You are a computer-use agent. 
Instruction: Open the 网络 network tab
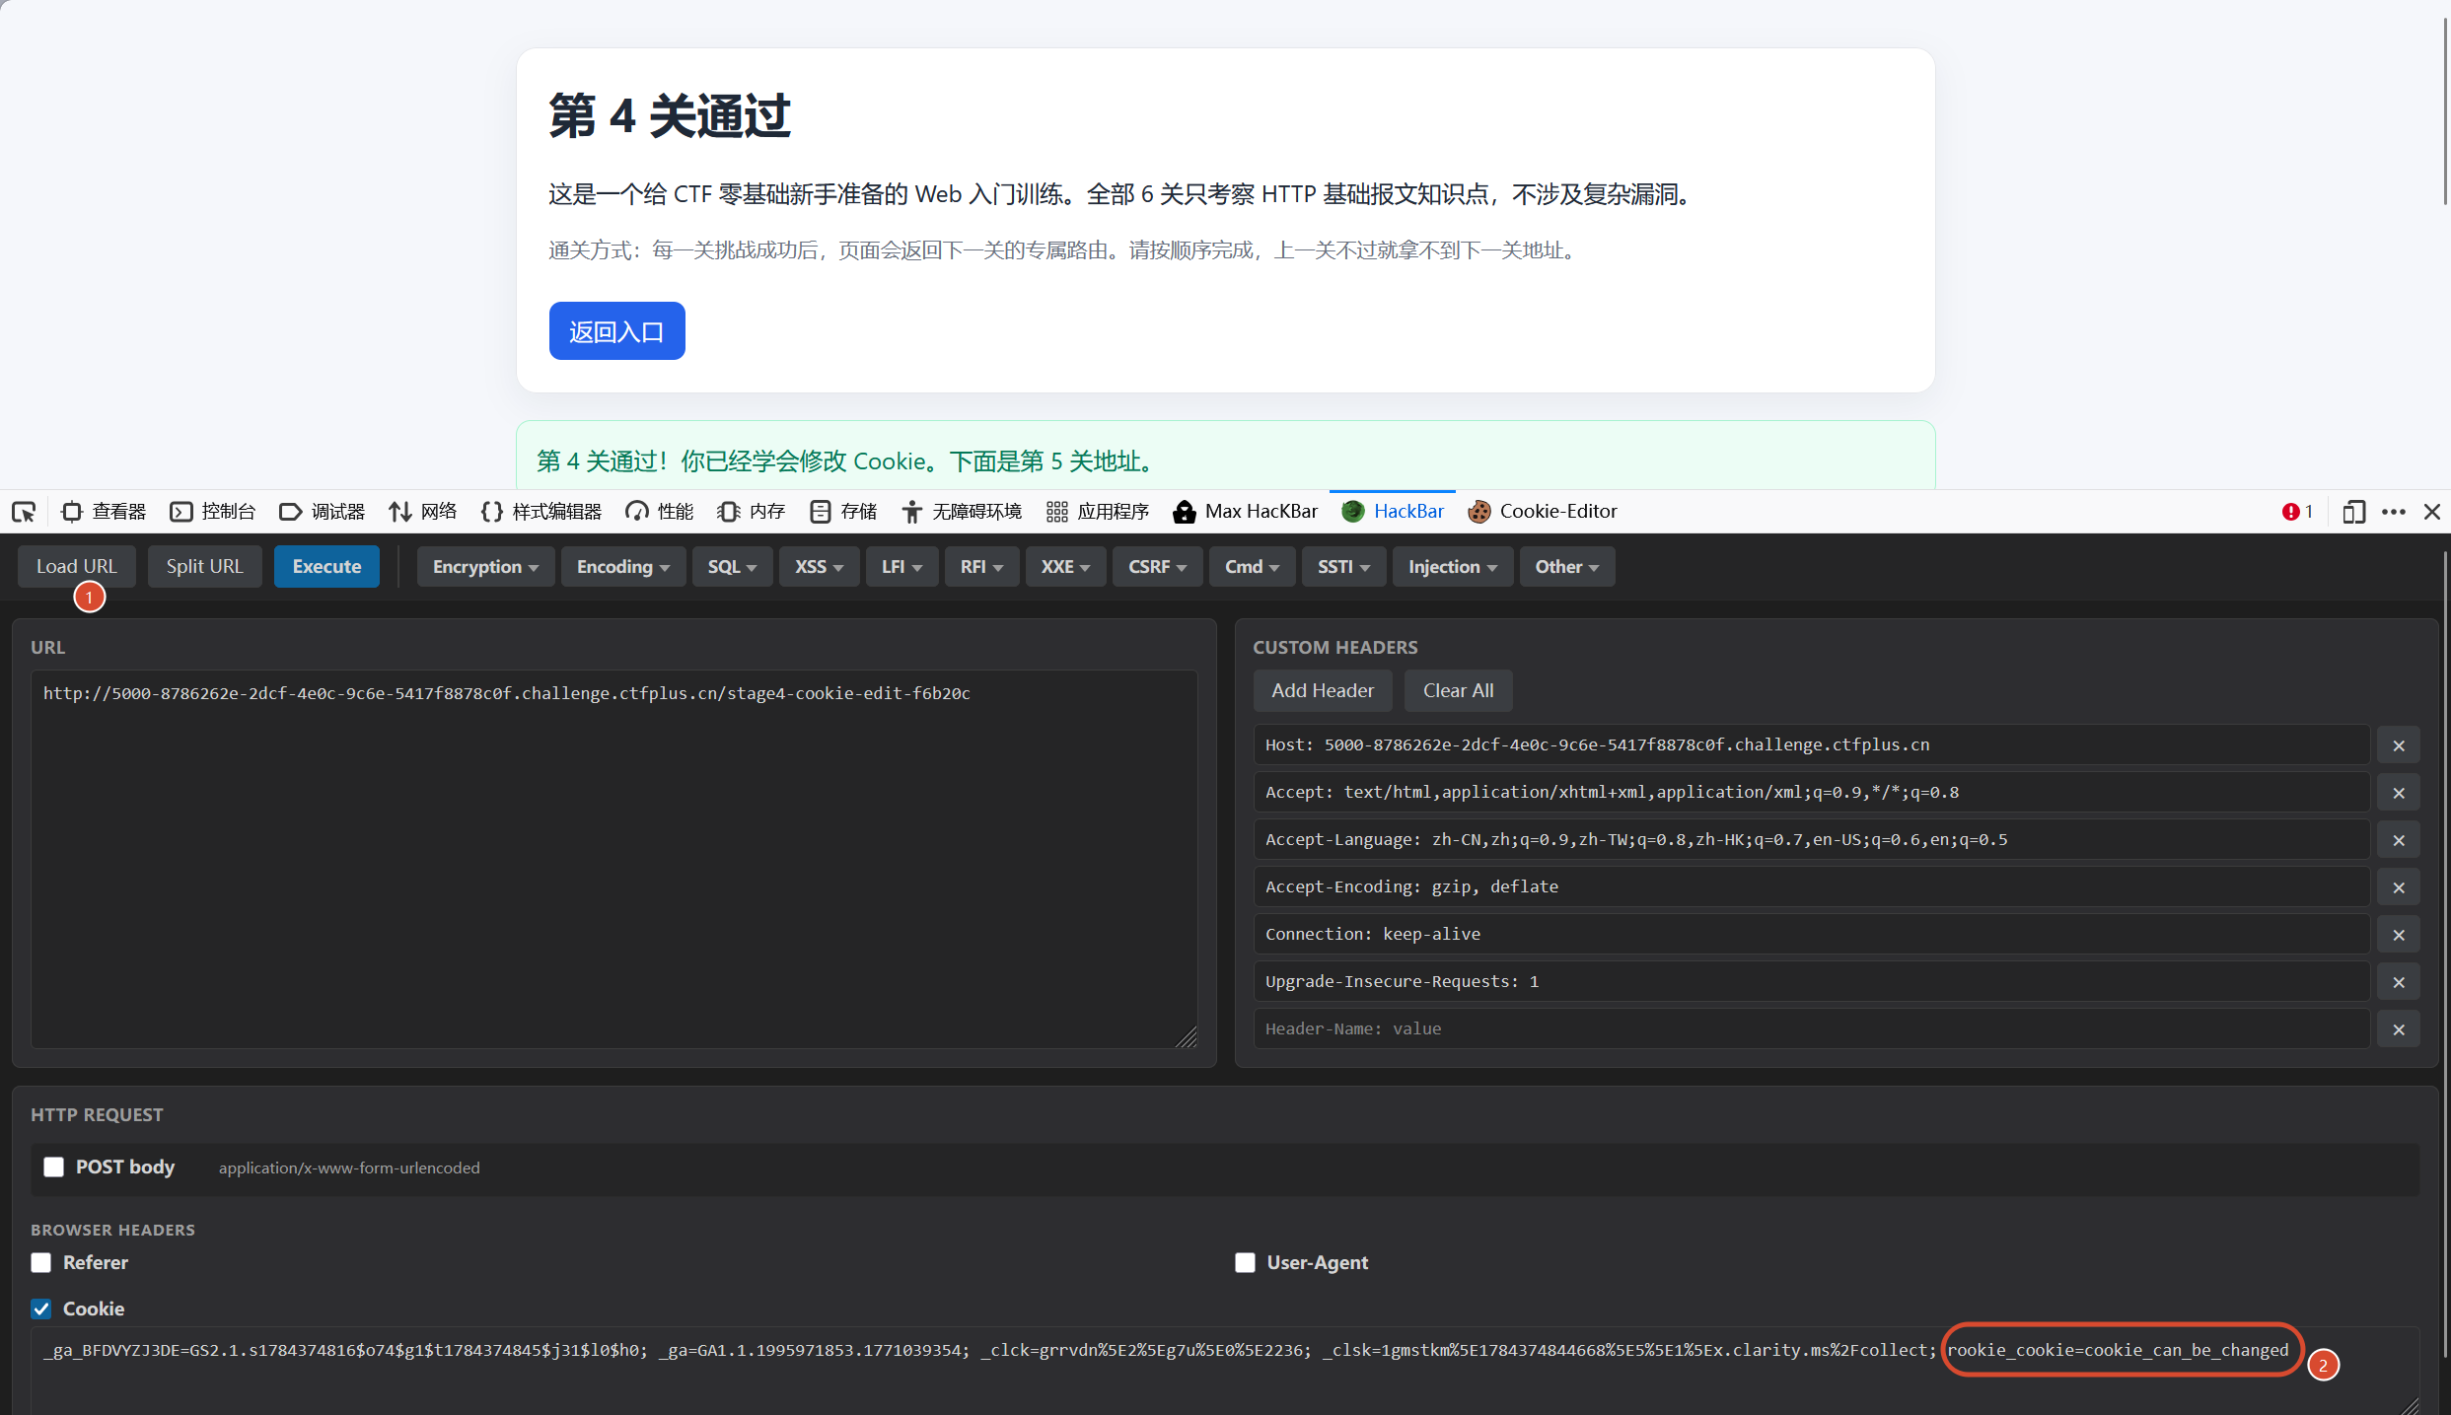coord(423,512)
